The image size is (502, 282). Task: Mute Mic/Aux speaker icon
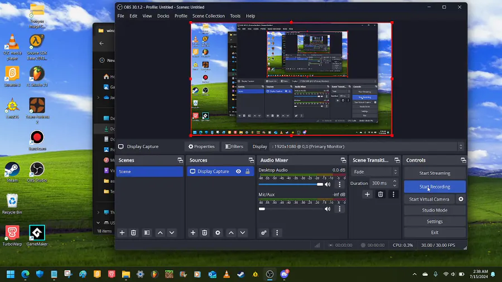(327, 209)
